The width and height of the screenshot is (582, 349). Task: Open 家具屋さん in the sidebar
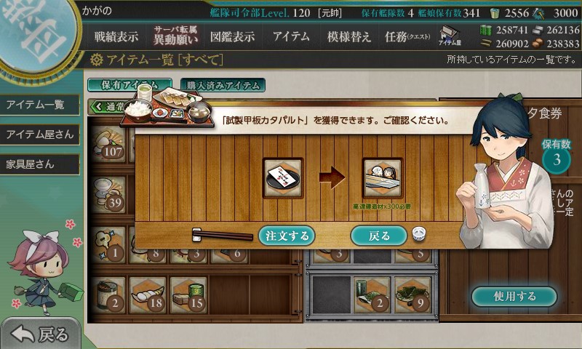coord(40,164)
